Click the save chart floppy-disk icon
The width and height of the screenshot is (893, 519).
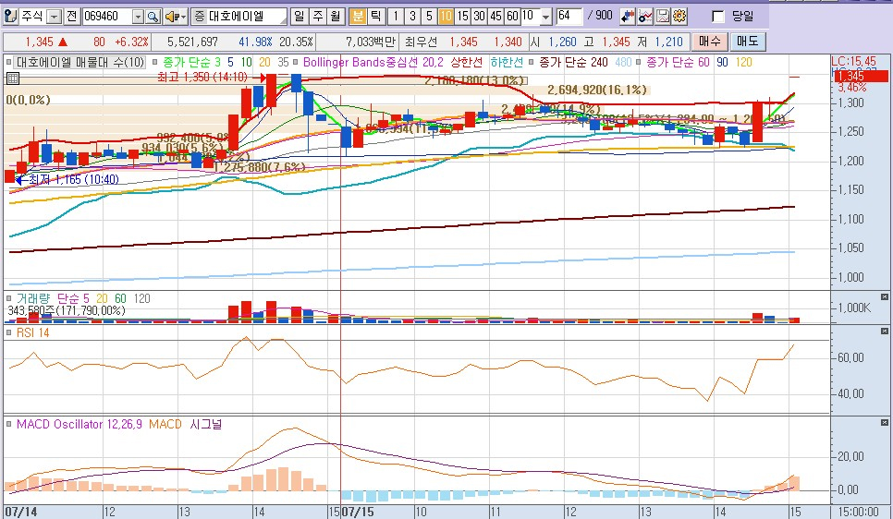point(663,17)
